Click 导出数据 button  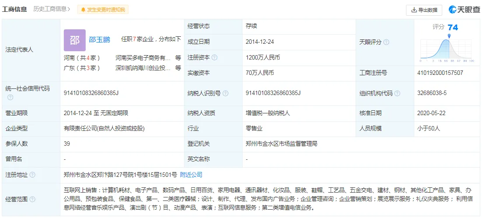click(424, 10)
